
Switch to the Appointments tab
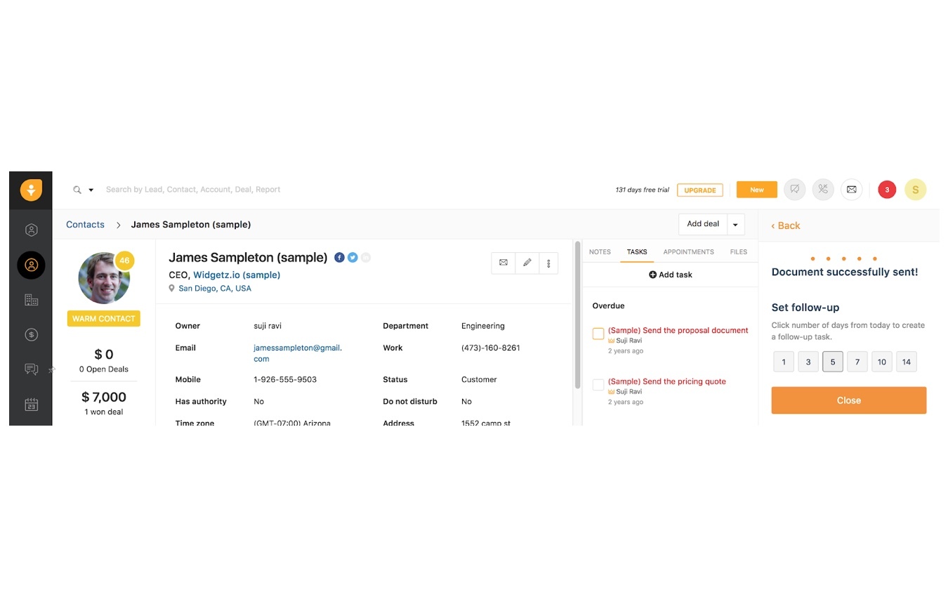click(688, 251)
